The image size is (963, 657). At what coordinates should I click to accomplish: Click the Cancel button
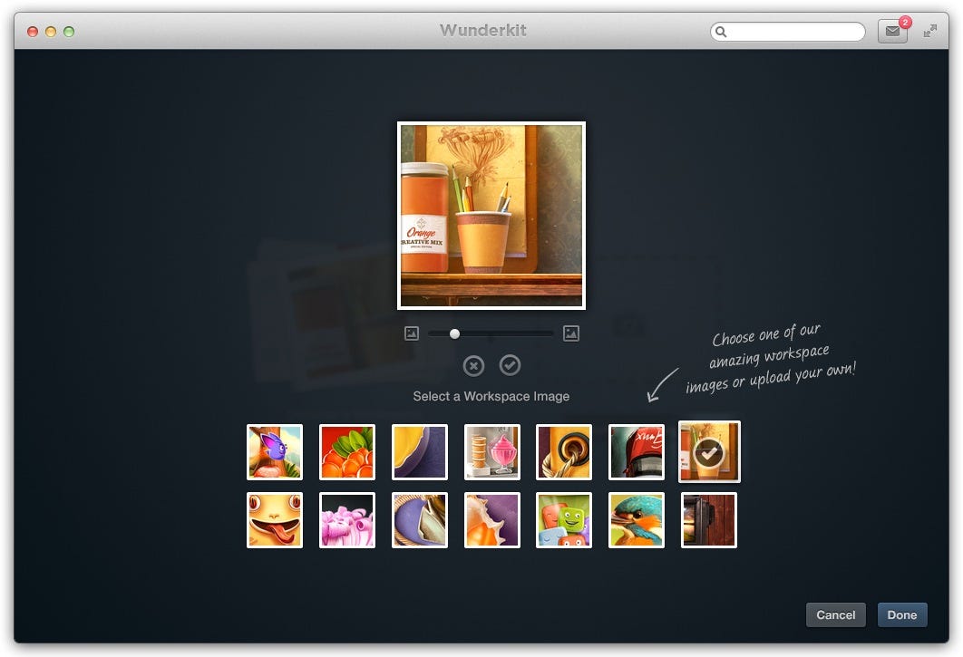[836, 614]
